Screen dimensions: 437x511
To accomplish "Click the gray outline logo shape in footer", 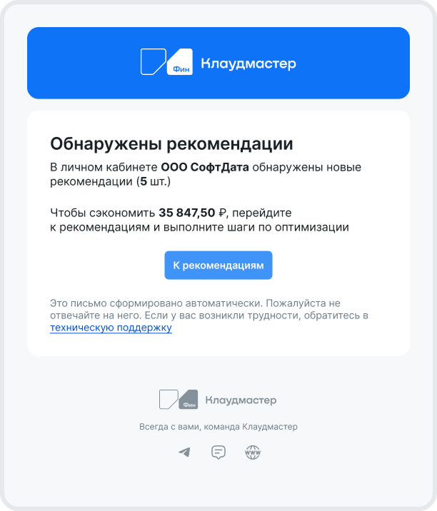I will 169,399.
